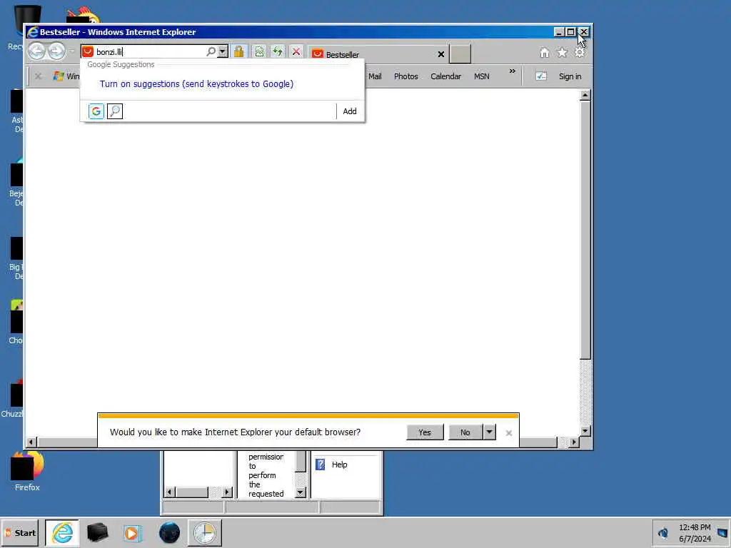Click right scroll arrow in background window
731x548 pixels.
coord(227,492)
